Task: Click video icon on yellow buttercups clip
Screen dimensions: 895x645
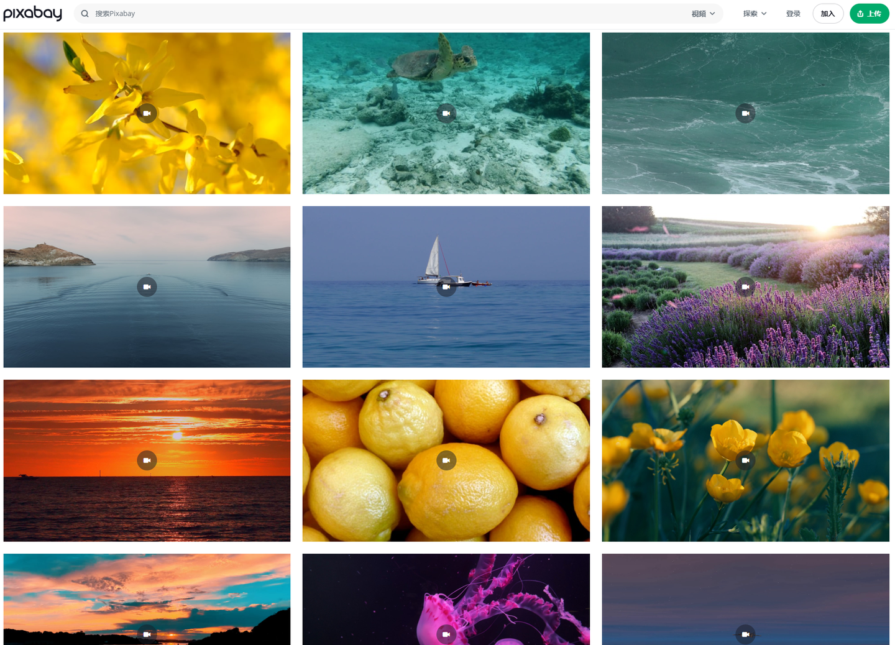Action: pos(745,460)
